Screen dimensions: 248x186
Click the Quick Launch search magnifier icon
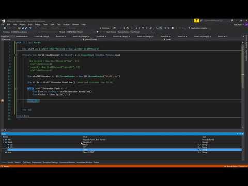[231, 21]
